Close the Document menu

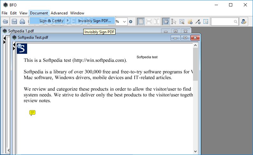coord(39,13)
